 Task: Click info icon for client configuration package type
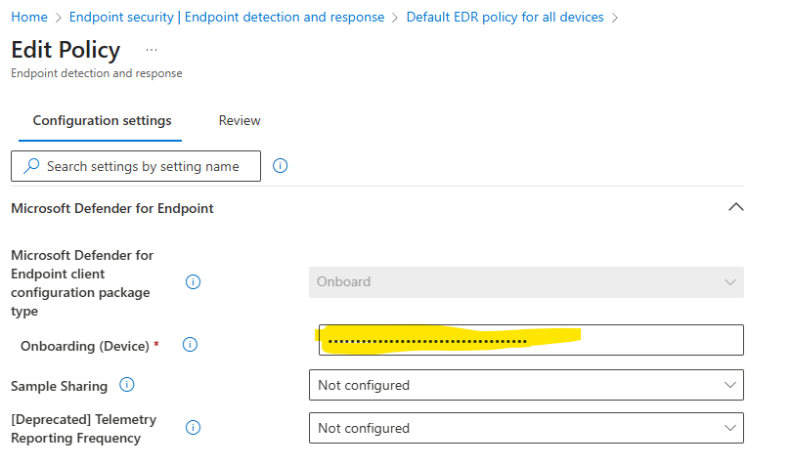click(x=193, y=282)
